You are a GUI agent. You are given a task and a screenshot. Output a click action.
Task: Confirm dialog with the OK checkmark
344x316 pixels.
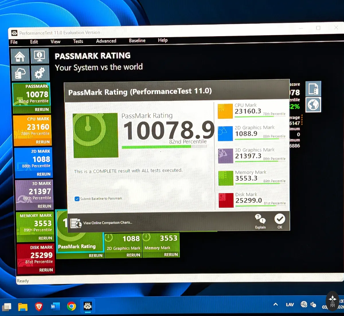tap(279, 219)
